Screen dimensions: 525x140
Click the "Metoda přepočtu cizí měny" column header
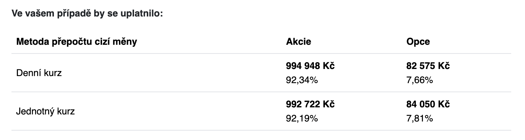76,42
